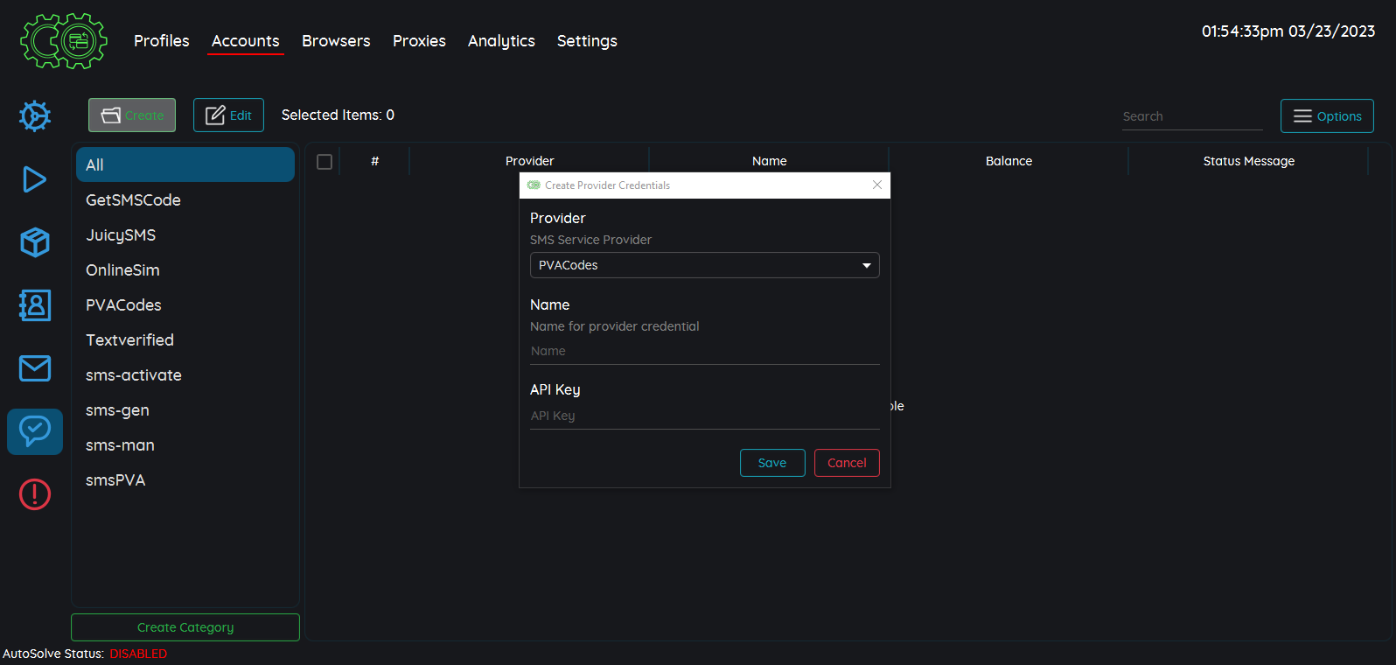Click the Status Message column header
1396x665 pixels.
coord(1248,161)
